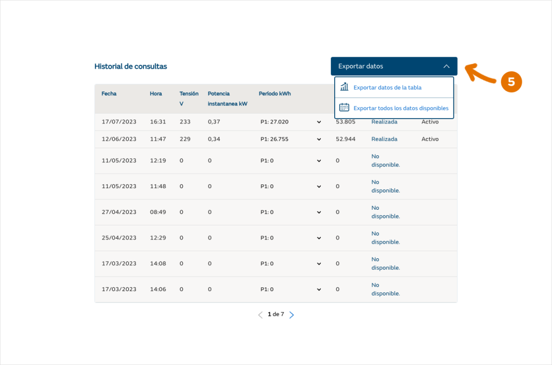The image size is (552, 365).
Task: Collapse the Exportar datos dropdown chevron
Action: click(446, 66)
